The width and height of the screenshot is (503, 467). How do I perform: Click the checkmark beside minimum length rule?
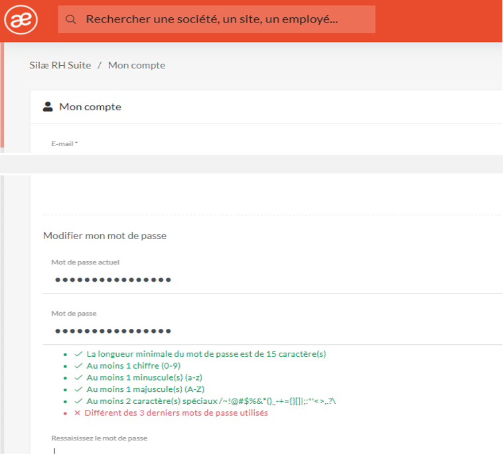pos(78,354)
